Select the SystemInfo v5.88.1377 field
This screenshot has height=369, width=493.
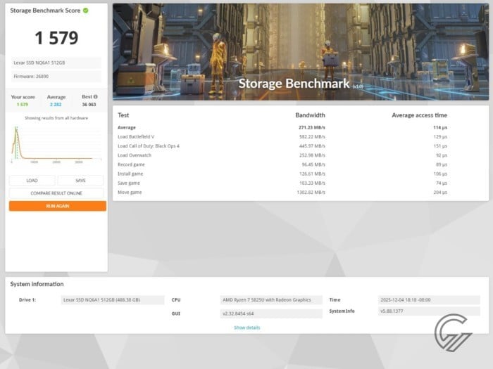click(429, 311)
